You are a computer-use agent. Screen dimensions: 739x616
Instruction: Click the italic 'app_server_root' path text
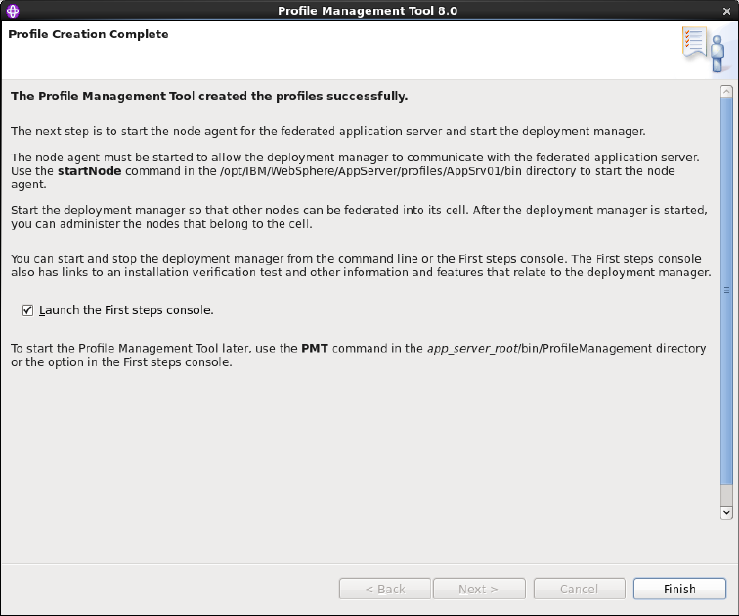pyautogui.click(x=473, y=349)
